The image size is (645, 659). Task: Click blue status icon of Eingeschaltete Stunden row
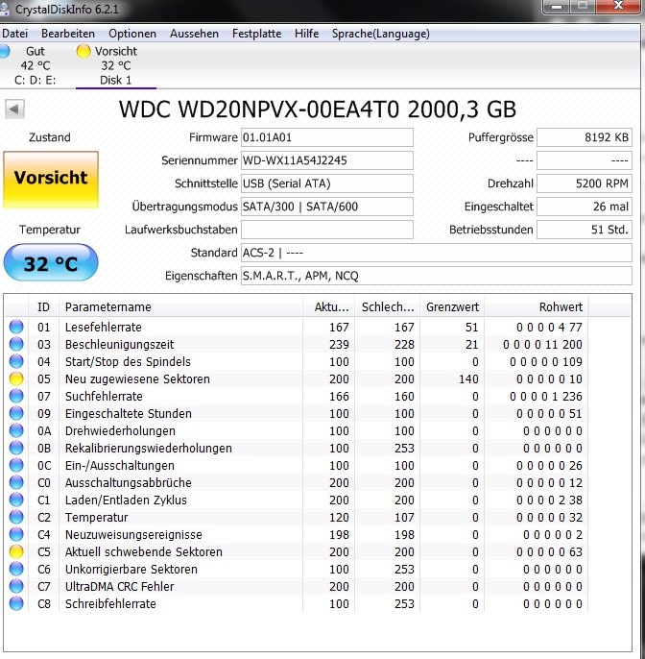coord(16,413)
